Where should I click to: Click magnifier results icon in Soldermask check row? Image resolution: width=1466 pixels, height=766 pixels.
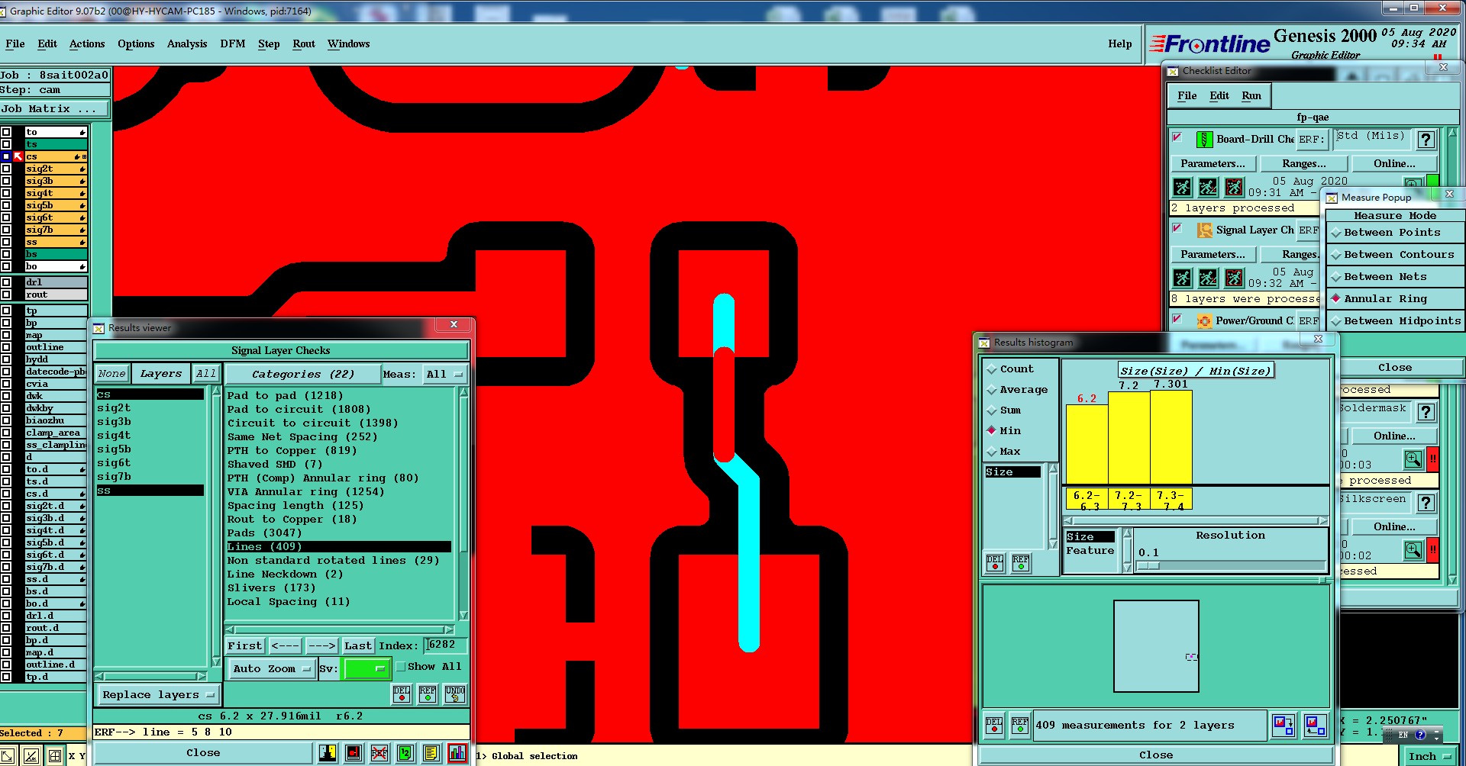pos(1413,459)
